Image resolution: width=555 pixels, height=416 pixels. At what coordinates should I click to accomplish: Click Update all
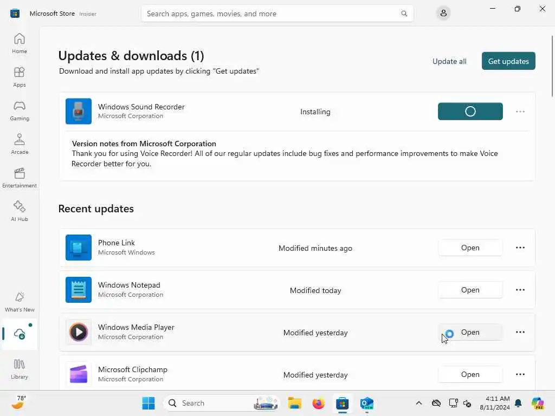point(449,61)
